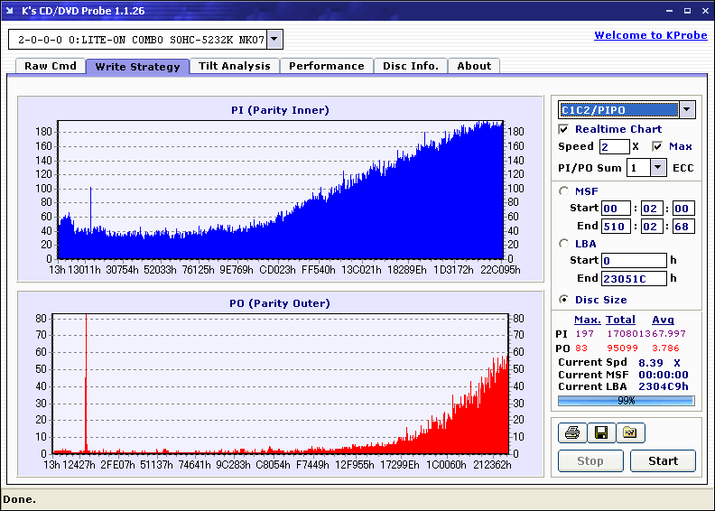Viewport: 715px width, 511px height.
Task: Click the Start scan button
Action: (663, 460)
